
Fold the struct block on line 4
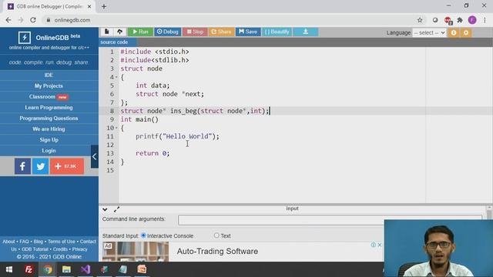tap(116, 77)
